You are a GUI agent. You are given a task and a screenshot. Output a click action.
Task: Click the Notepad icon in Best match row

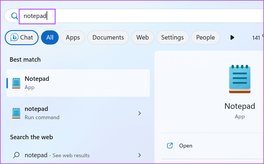pyautogui.click(x=16, y=83)
